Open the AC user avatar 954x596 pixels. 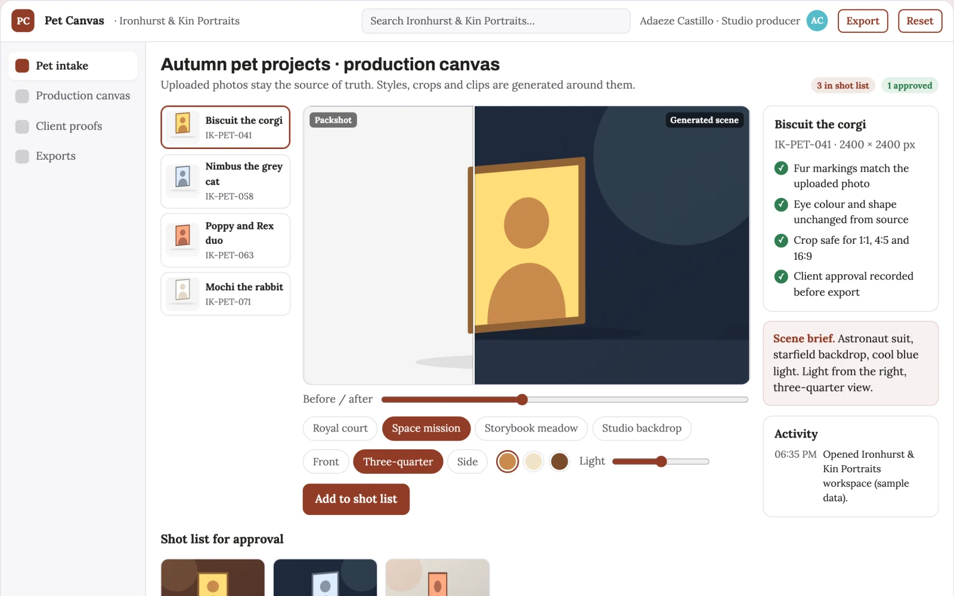817,21
